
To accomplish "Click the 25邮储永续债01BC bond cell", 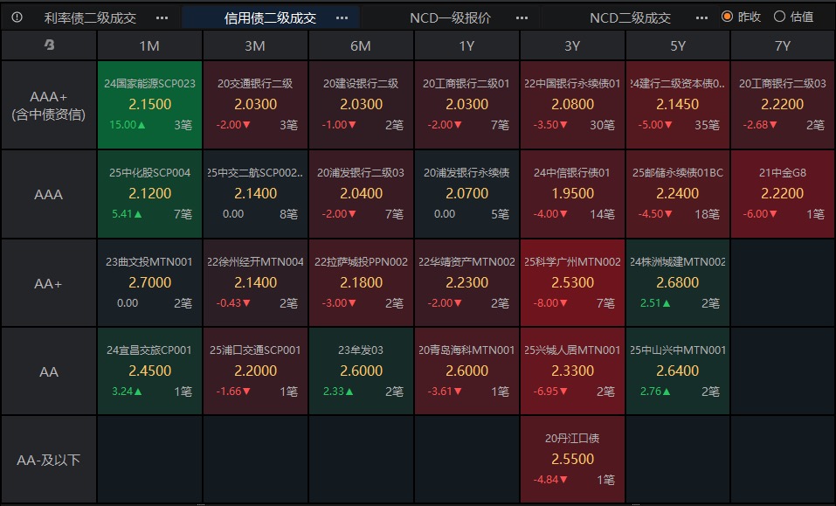I will coord(678,194).
